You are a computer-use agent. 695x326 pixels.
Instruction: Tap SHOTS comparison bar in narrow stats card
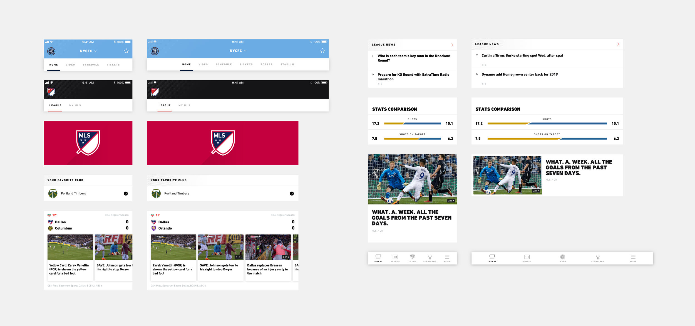(413, 124)
